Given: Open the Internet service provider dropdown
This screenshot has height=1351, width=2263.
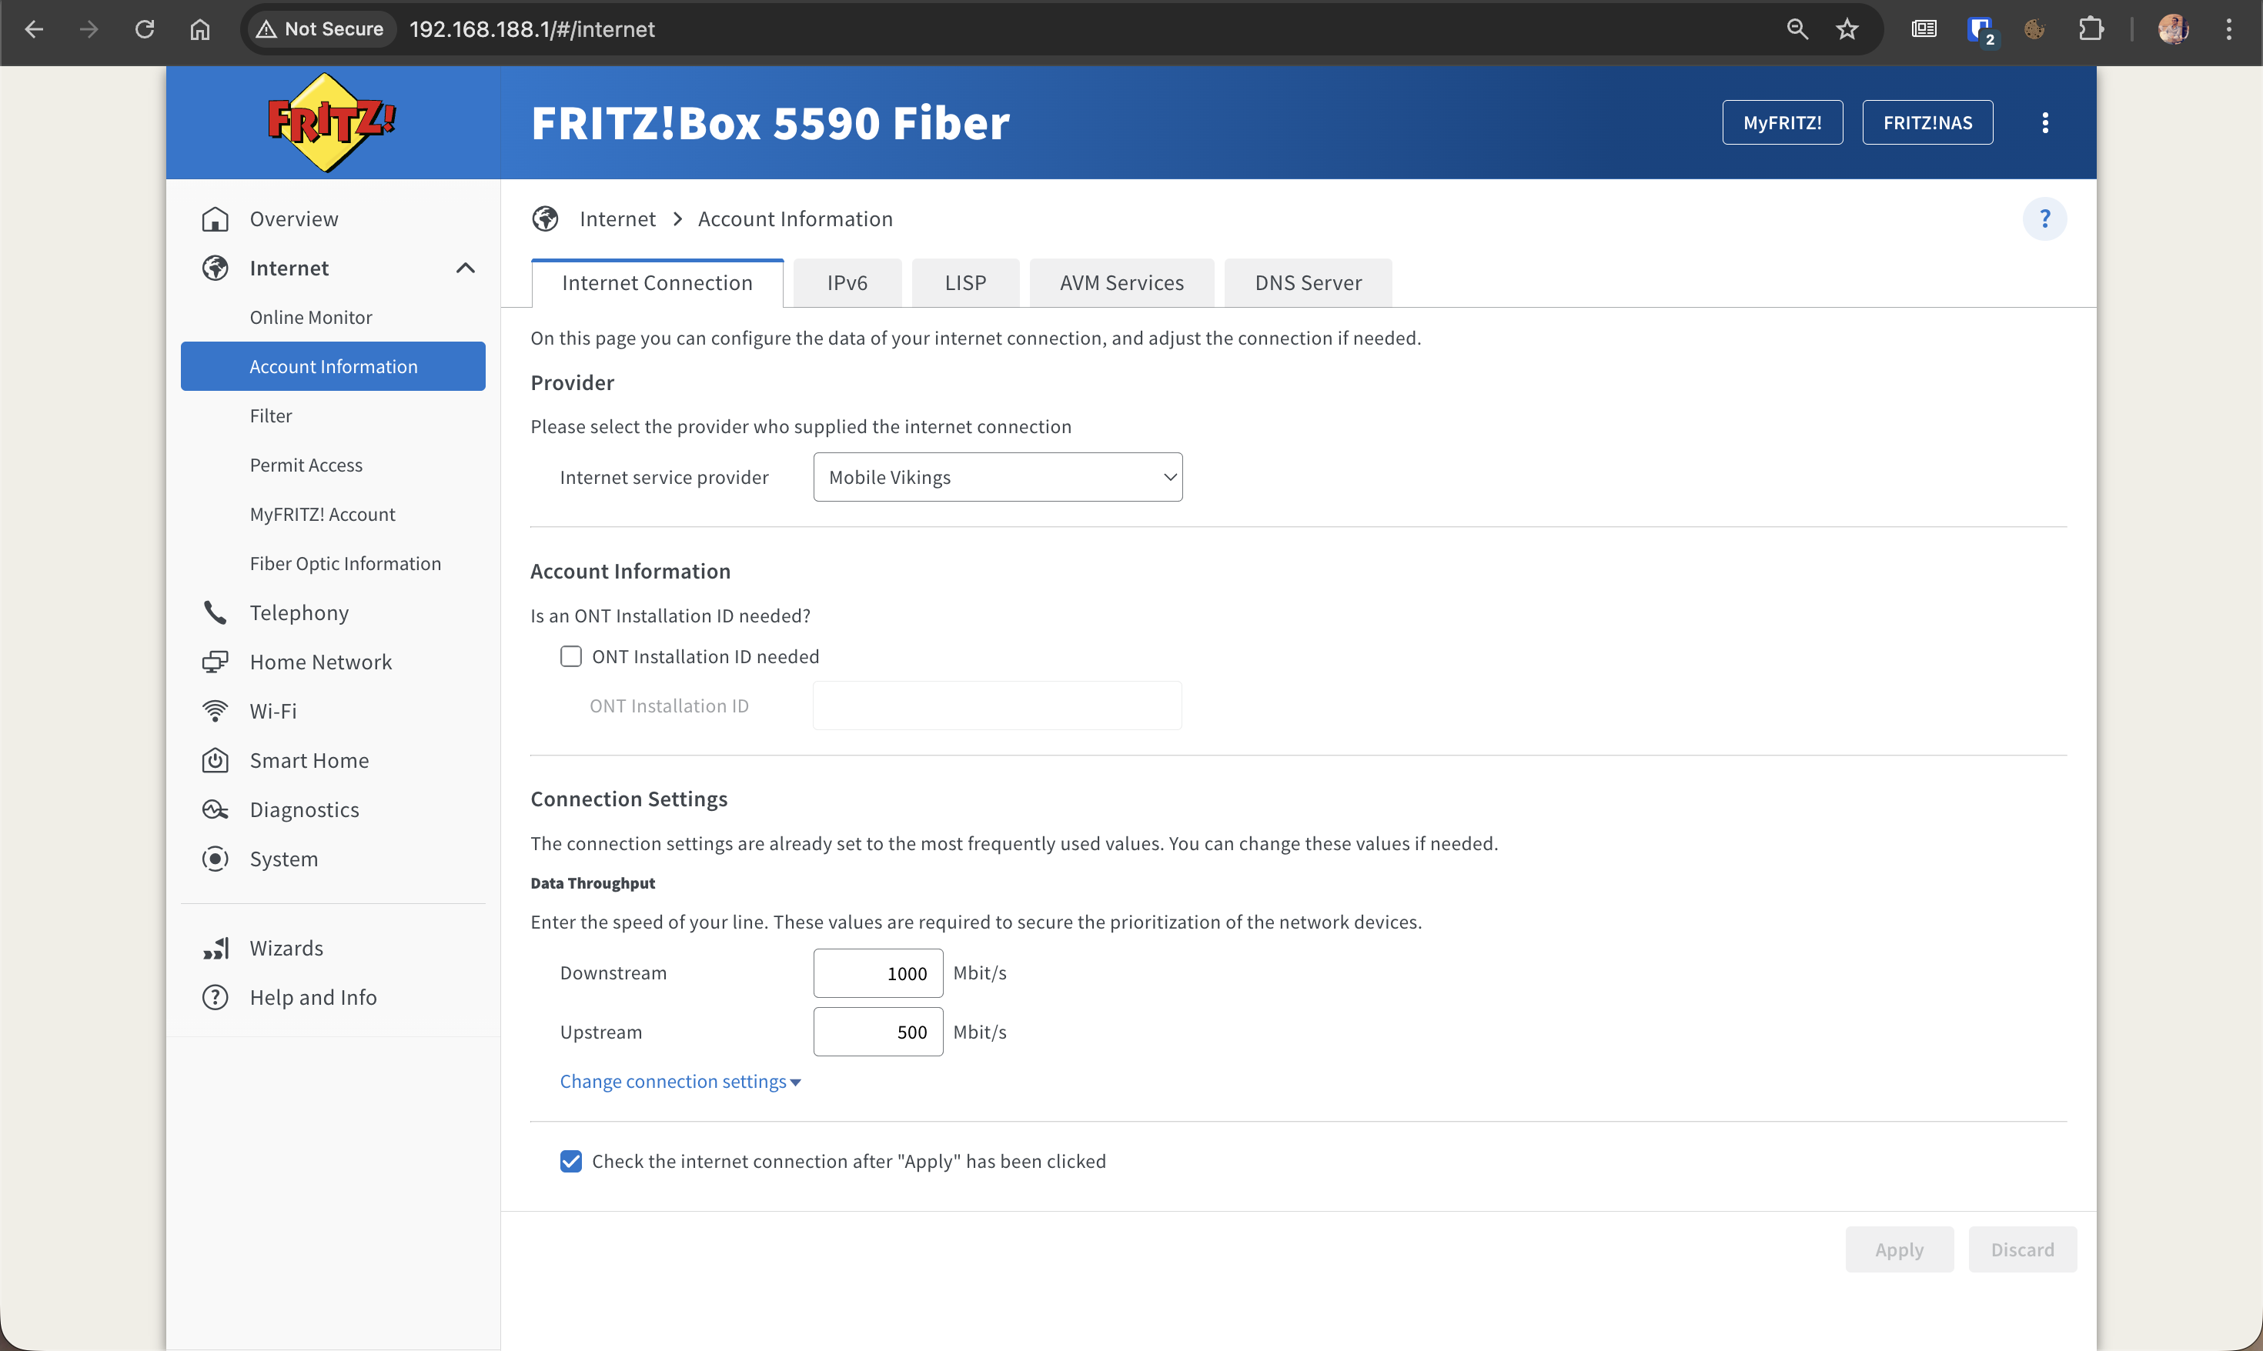Looking at the screenshot, I should click(x=997, y=477).
